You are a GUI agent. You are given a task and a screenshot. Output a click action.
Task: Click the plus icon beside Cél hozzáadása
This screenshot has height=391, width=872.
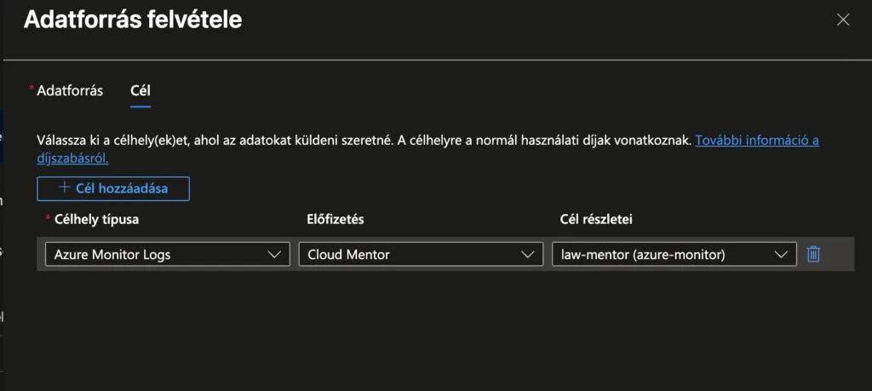(x=64, y=188)
